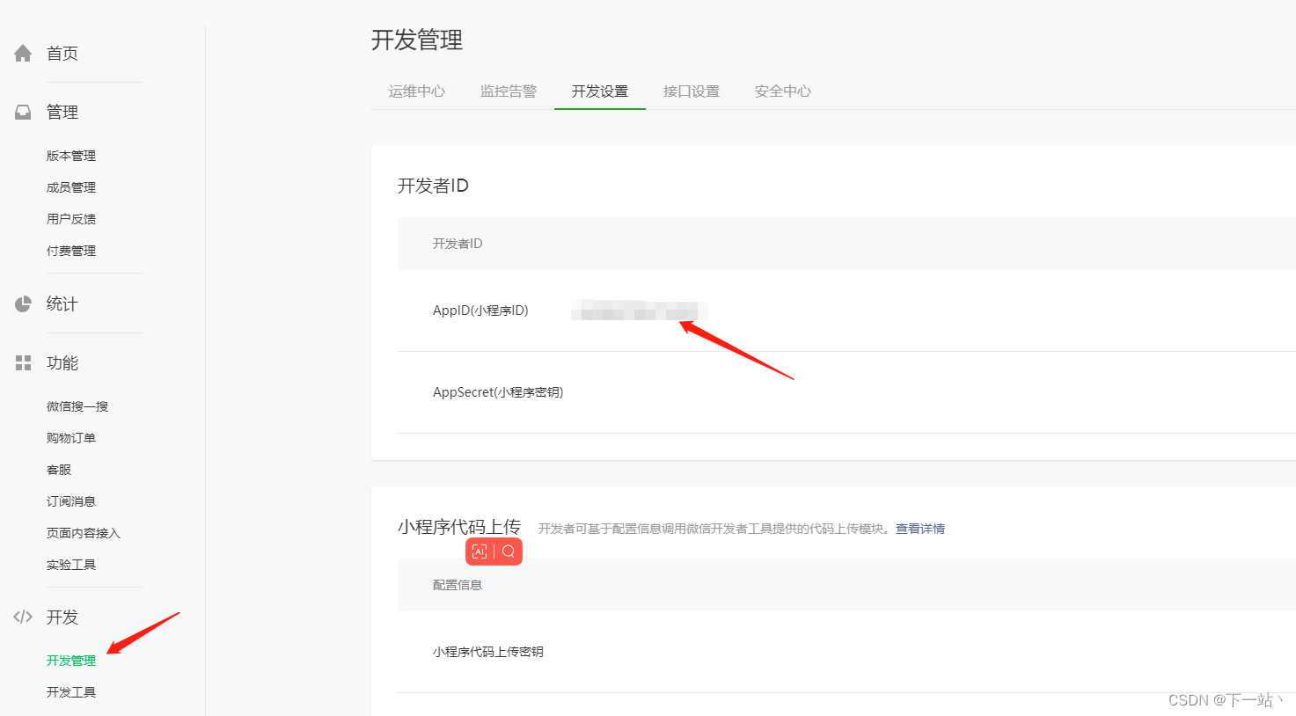Select 统计 section heading

coord(62,304)
